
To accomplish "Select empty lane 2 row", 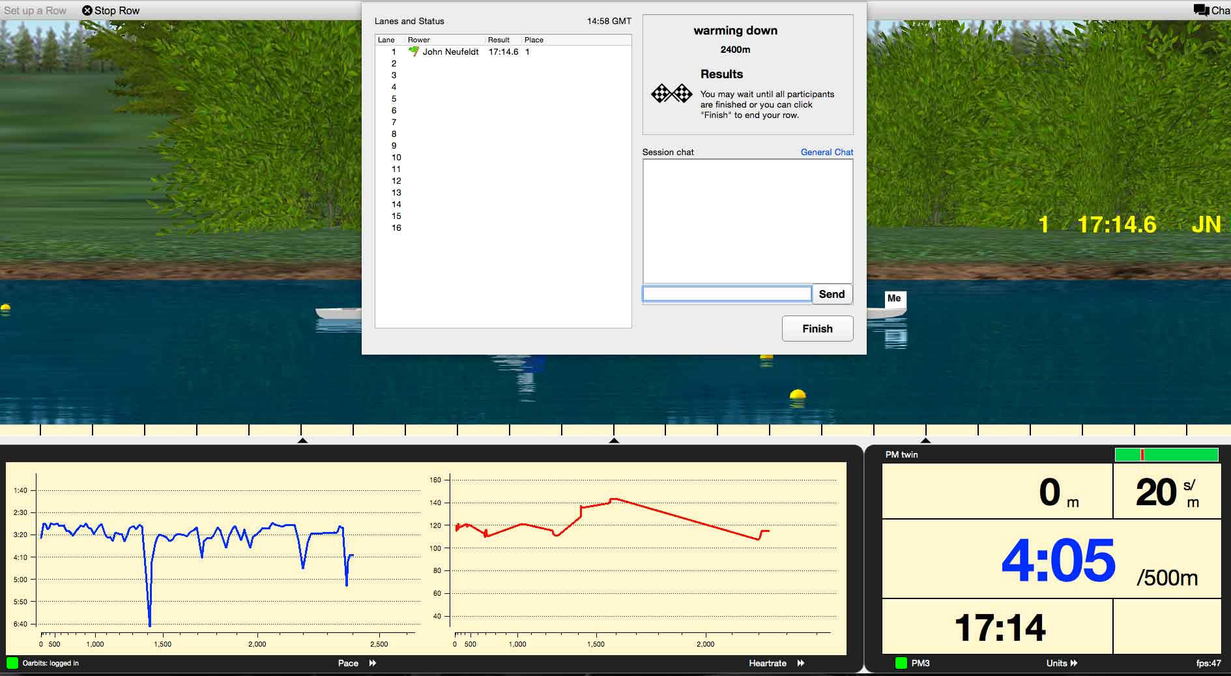I will [x=502, y=63].
